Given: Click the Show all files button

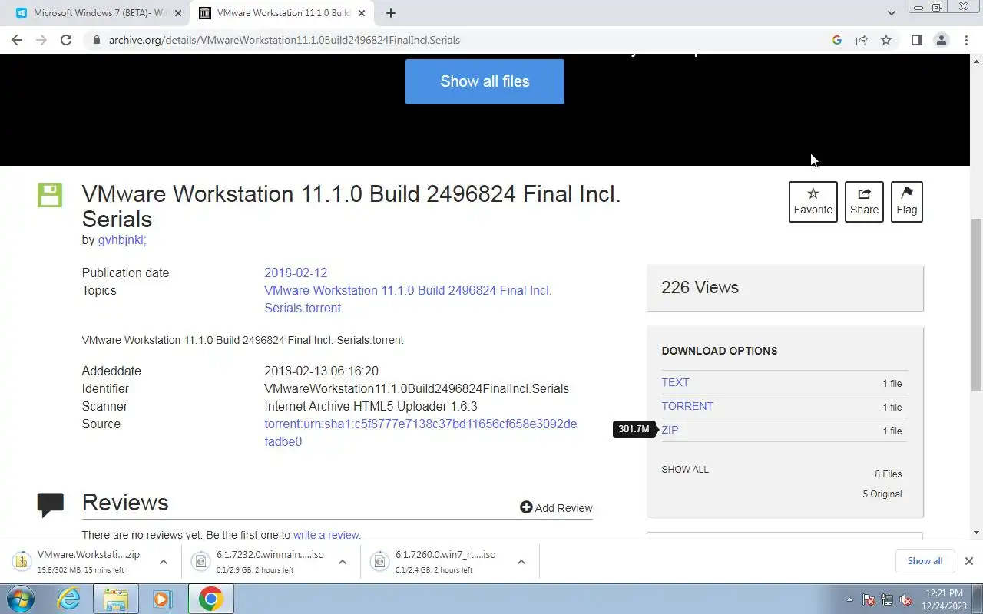Looking at the screenshot, I should (485, 81).
